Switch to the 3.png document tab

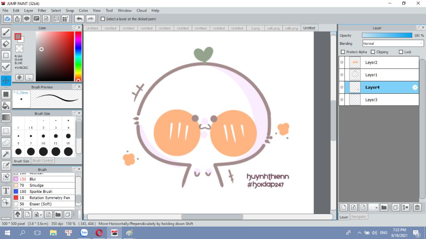255,28
